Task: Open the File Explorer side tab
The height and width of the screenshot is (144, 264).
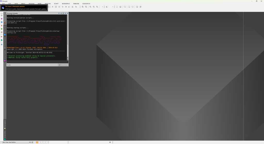Action: tap(5, 124)
